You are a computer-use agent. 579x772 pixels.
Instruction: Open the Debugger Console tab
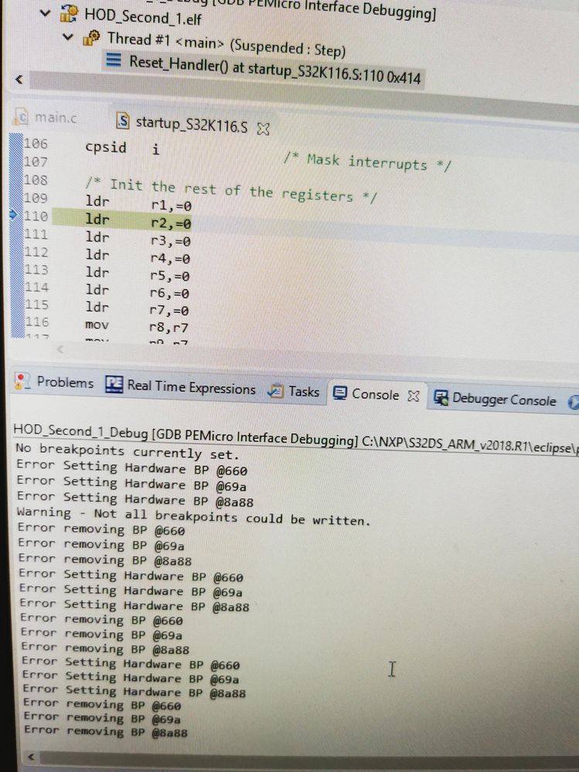(496, 398)
